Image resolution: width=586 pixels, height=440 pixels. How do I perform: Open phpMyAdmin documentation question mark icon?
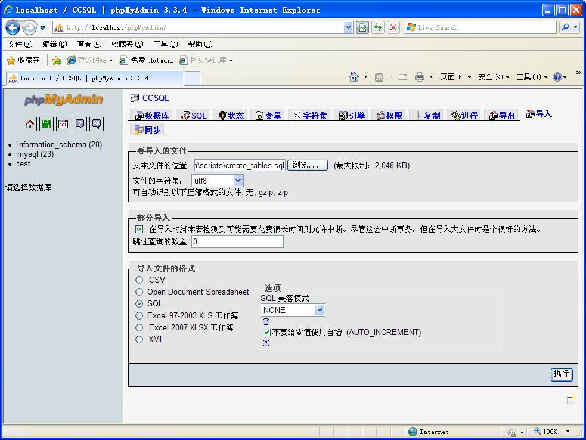80,124
